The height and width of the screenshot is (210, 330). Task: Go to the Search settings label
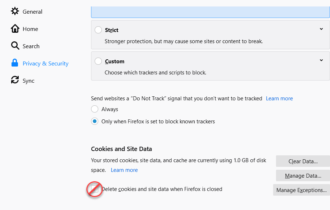coord(31,46)
